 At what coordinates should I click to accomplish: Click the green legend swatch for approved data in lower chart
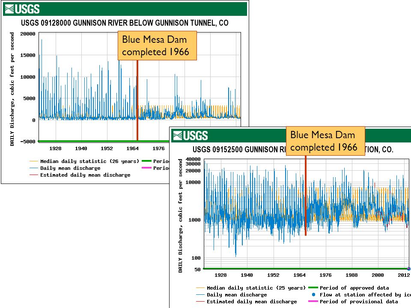tap(313, 287)
